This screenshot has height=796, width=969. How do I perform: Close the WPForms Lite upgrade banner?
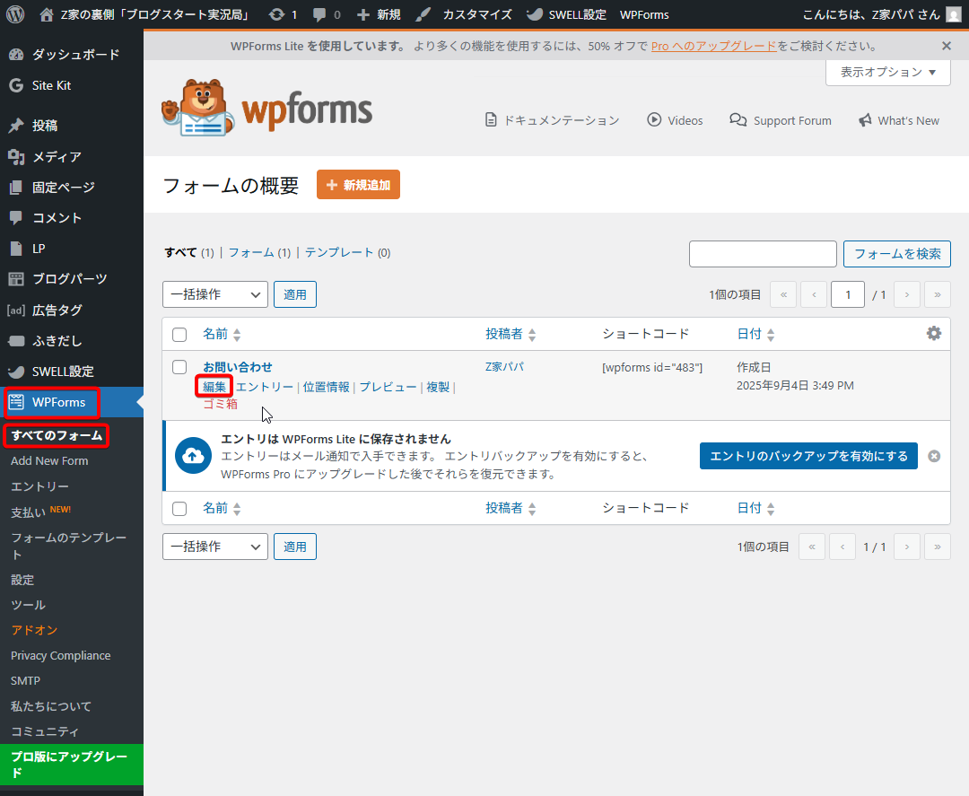pyautogui.click(x=946, y=46)
